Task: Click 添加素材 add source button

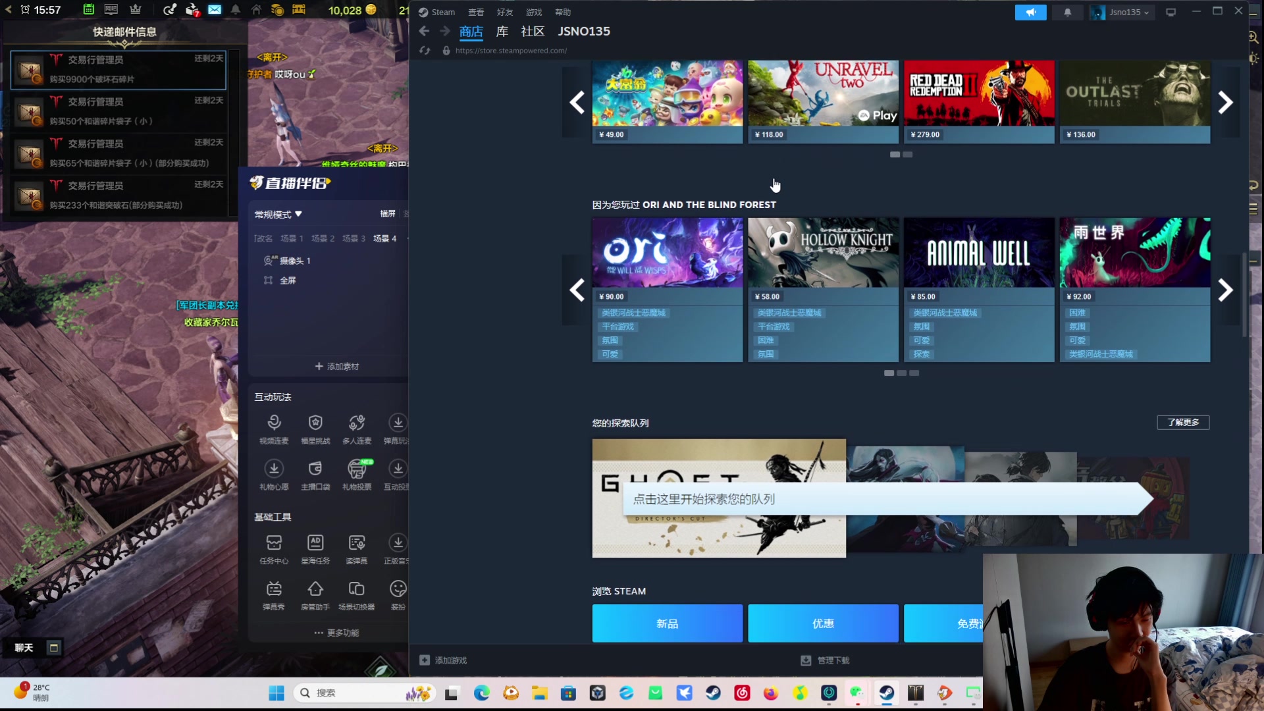Action: pyautogui.click(x=336, y=366)
